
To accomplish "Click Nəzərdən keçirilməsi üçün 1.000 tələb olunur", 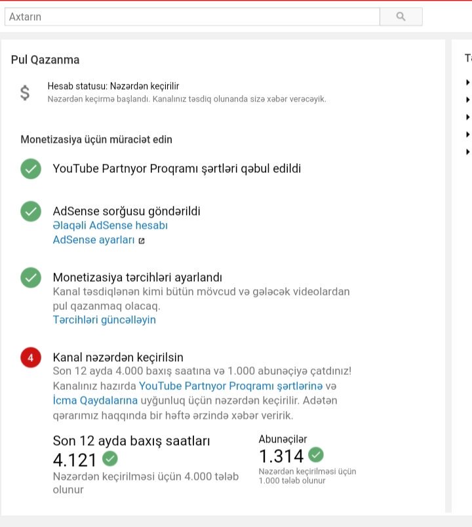I will tap(307, 476).
